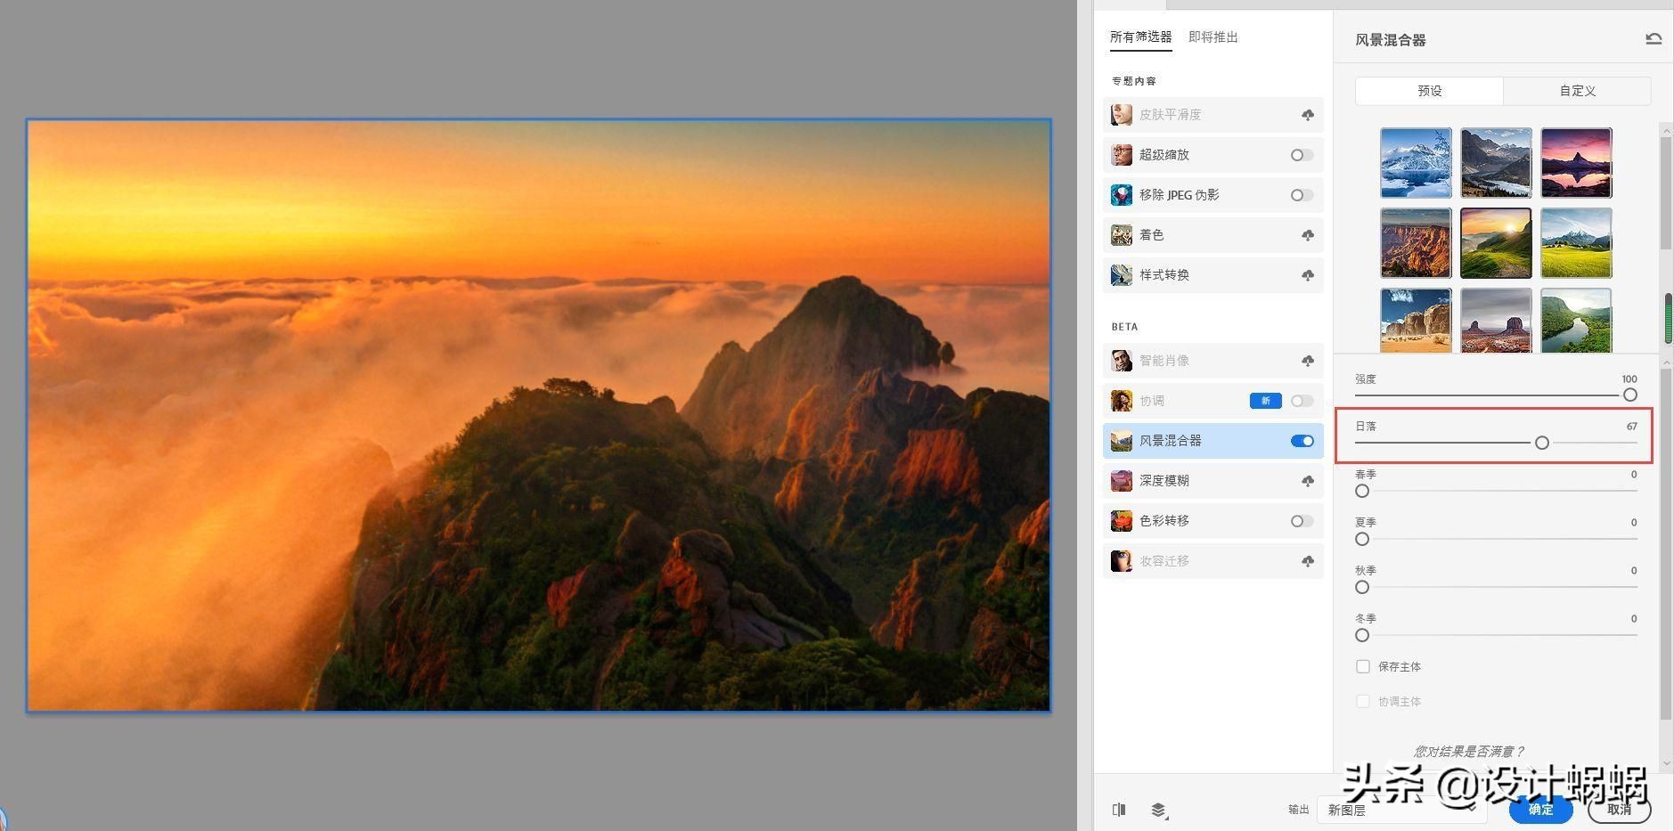Open the 输出 dropdown showing 新图层
The image size is (1674, 831).
tap(1401, 810)
